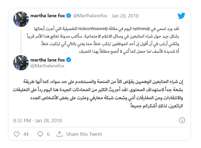Click the 6 replies count

[x=48, y=134]
